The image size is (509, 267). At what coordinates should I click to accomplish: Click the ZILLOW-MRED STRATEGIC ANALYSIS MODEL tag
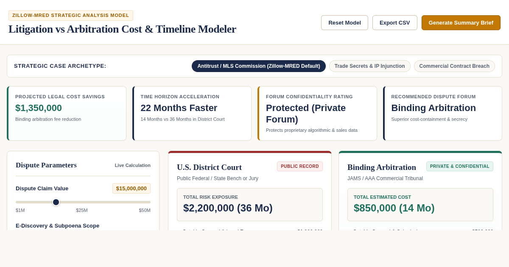tap(71, 15)
